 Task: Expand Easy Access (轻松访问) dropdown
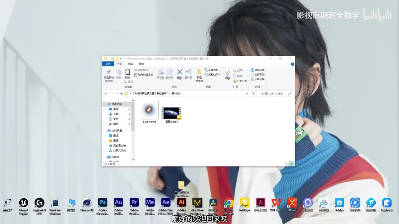click(213, 75)
